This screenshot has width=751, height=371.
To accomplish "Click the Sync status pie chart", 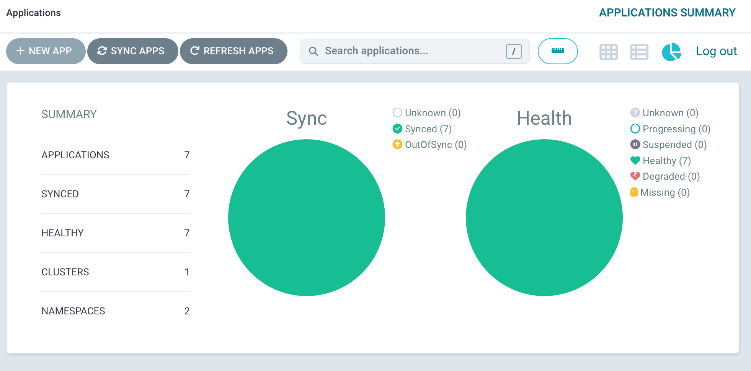I will pyautogui.click(x=307, y=218).
